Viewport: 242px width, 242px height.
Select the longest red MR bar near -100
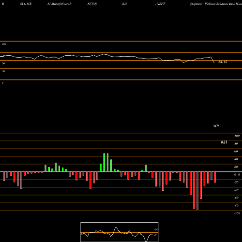click(197, 191)
